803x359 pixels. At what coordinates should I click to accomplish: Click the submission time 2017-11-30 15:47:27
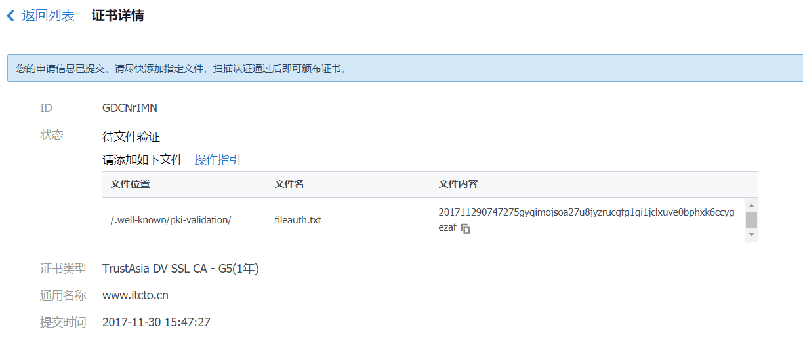click(156, 322)
